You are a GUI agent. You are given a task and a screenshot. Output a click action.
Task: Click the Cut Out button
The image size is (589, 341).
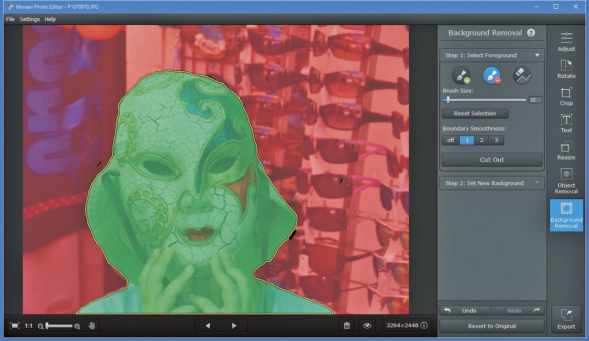point(492,159)
